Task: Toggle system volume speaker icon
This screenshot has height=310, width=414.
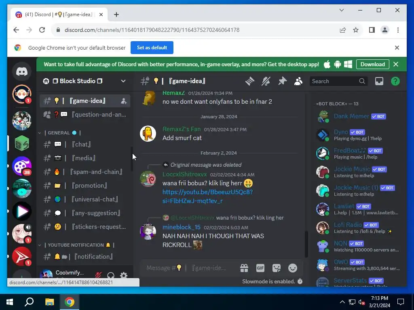Action: tap(361, 302)
